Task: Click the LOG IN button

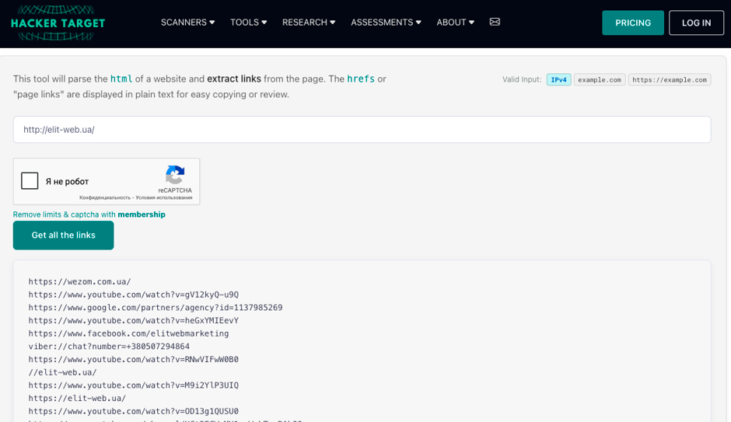Action: (696, 23)
